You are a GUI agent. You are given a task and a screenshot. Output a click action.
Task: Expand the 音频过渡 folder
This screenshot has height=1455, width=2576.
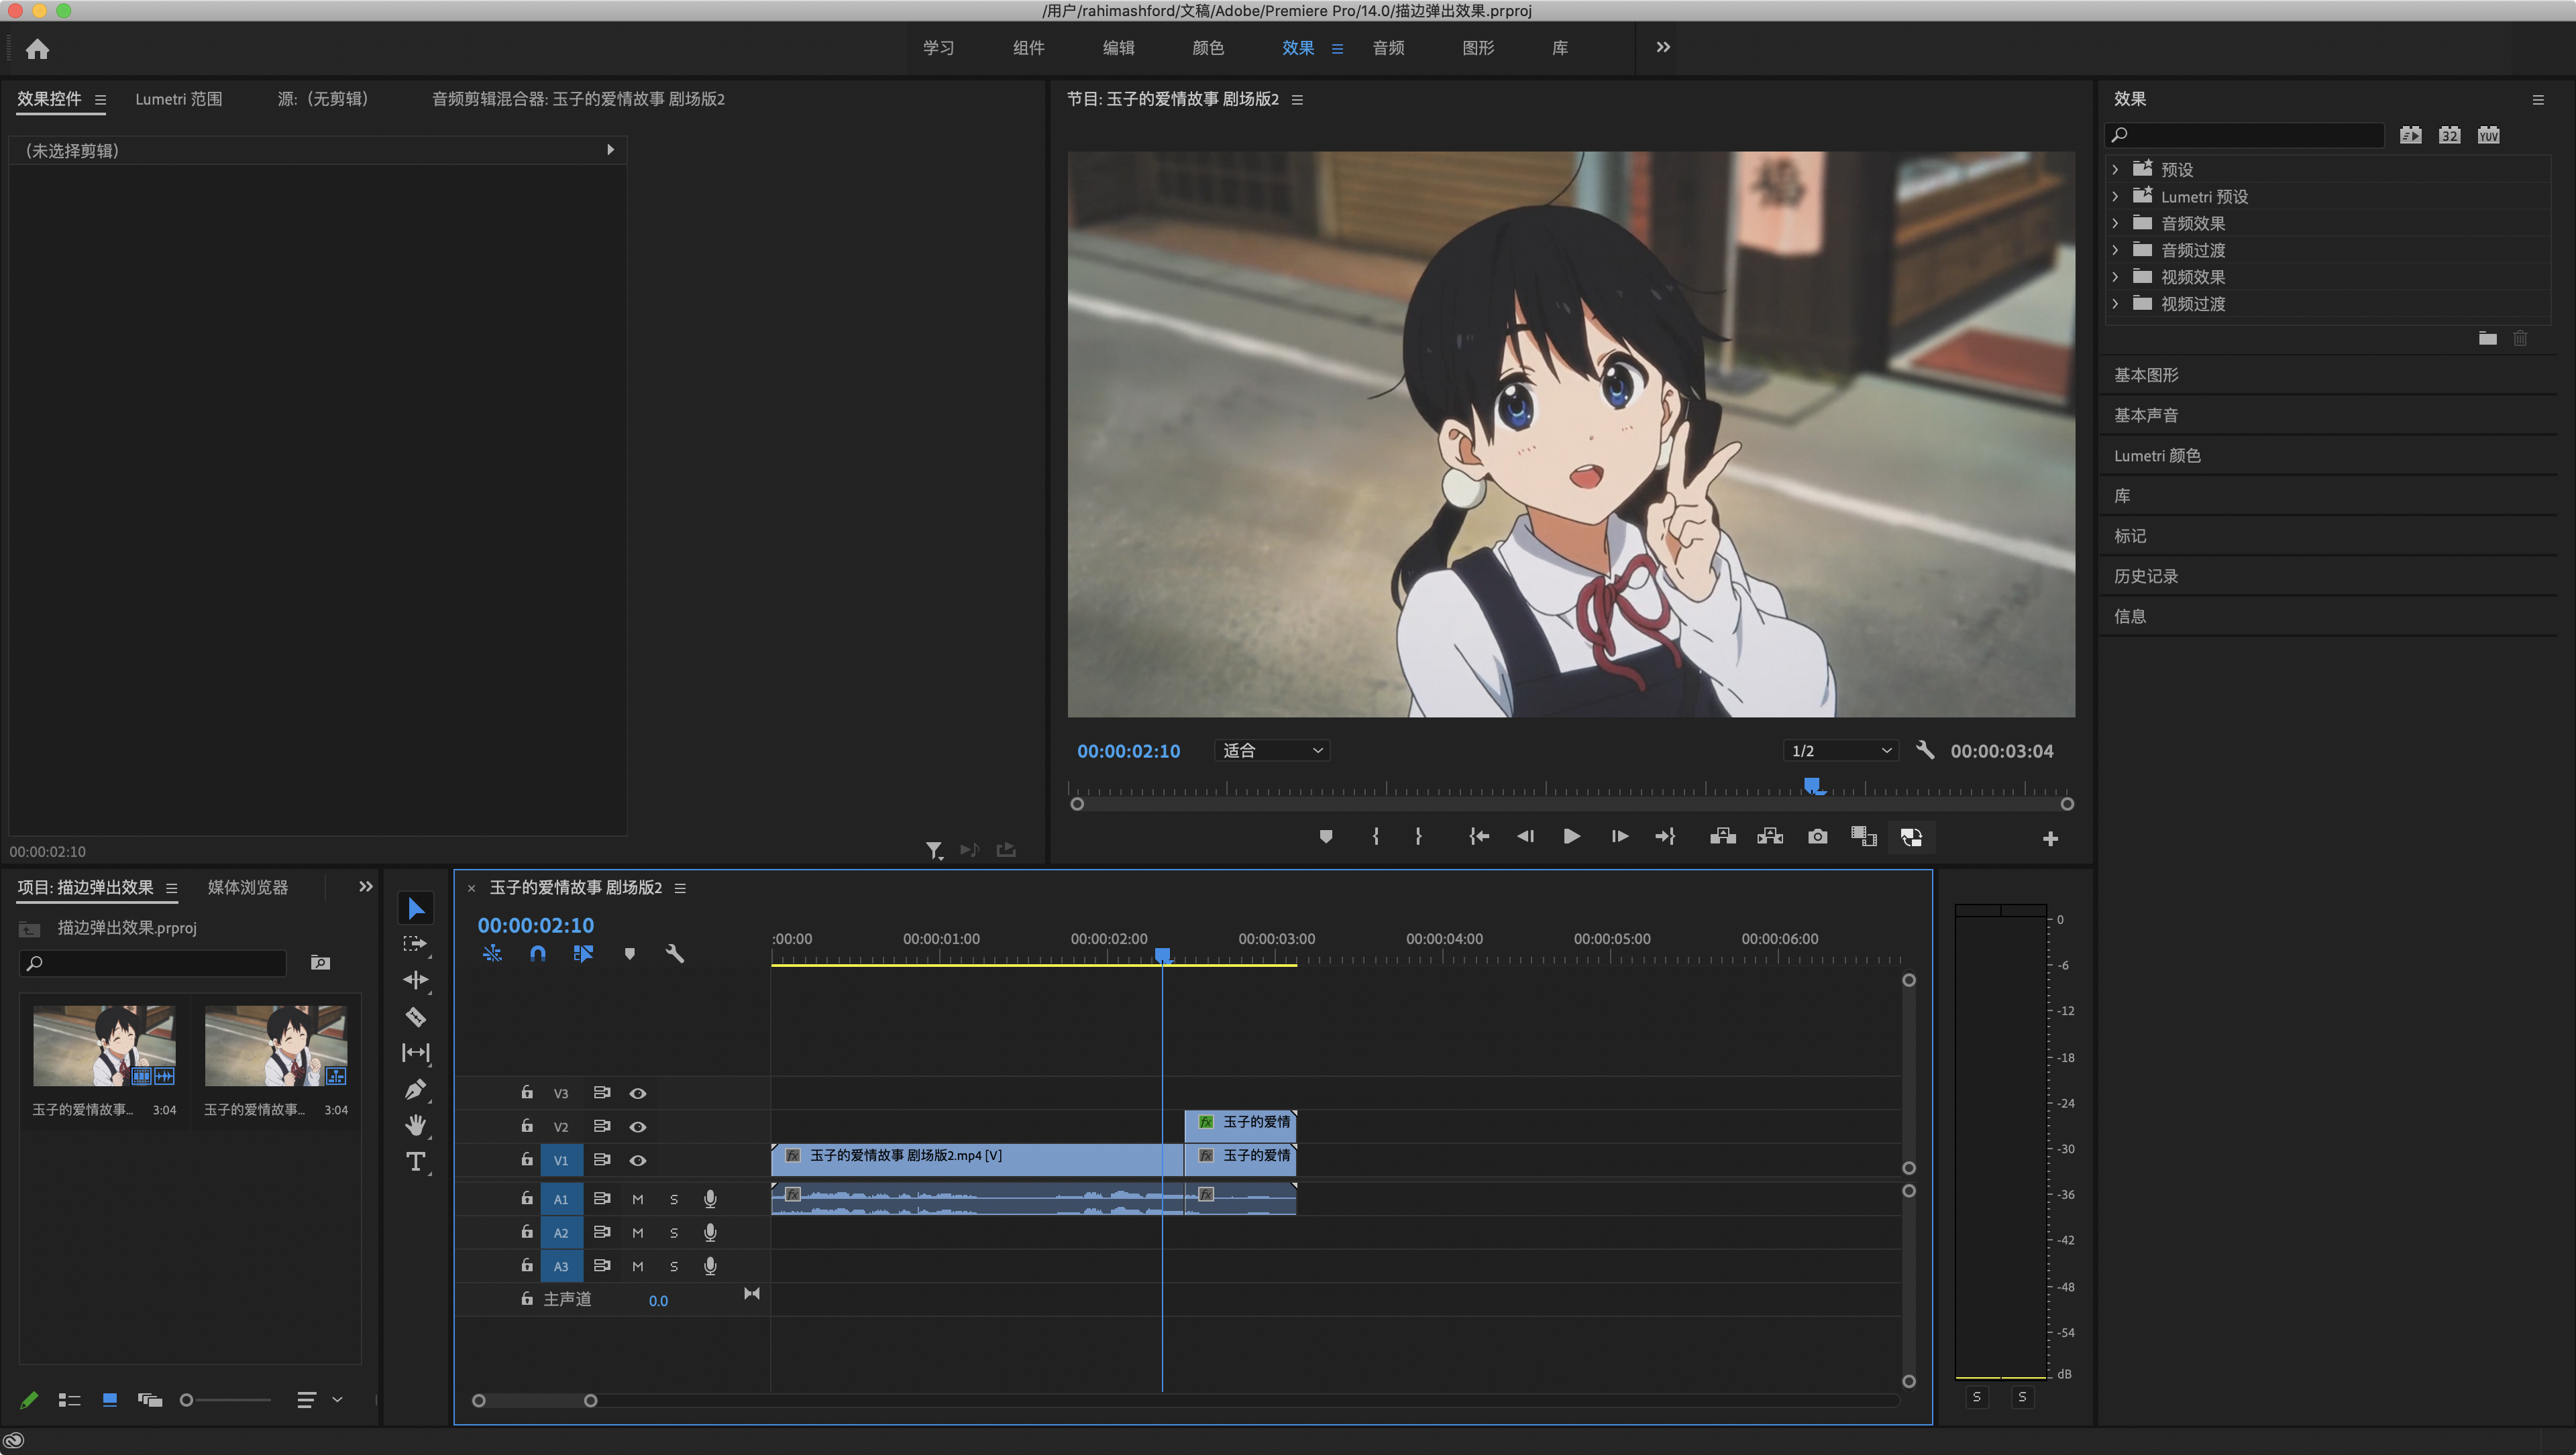click(x=2114, y=250)
